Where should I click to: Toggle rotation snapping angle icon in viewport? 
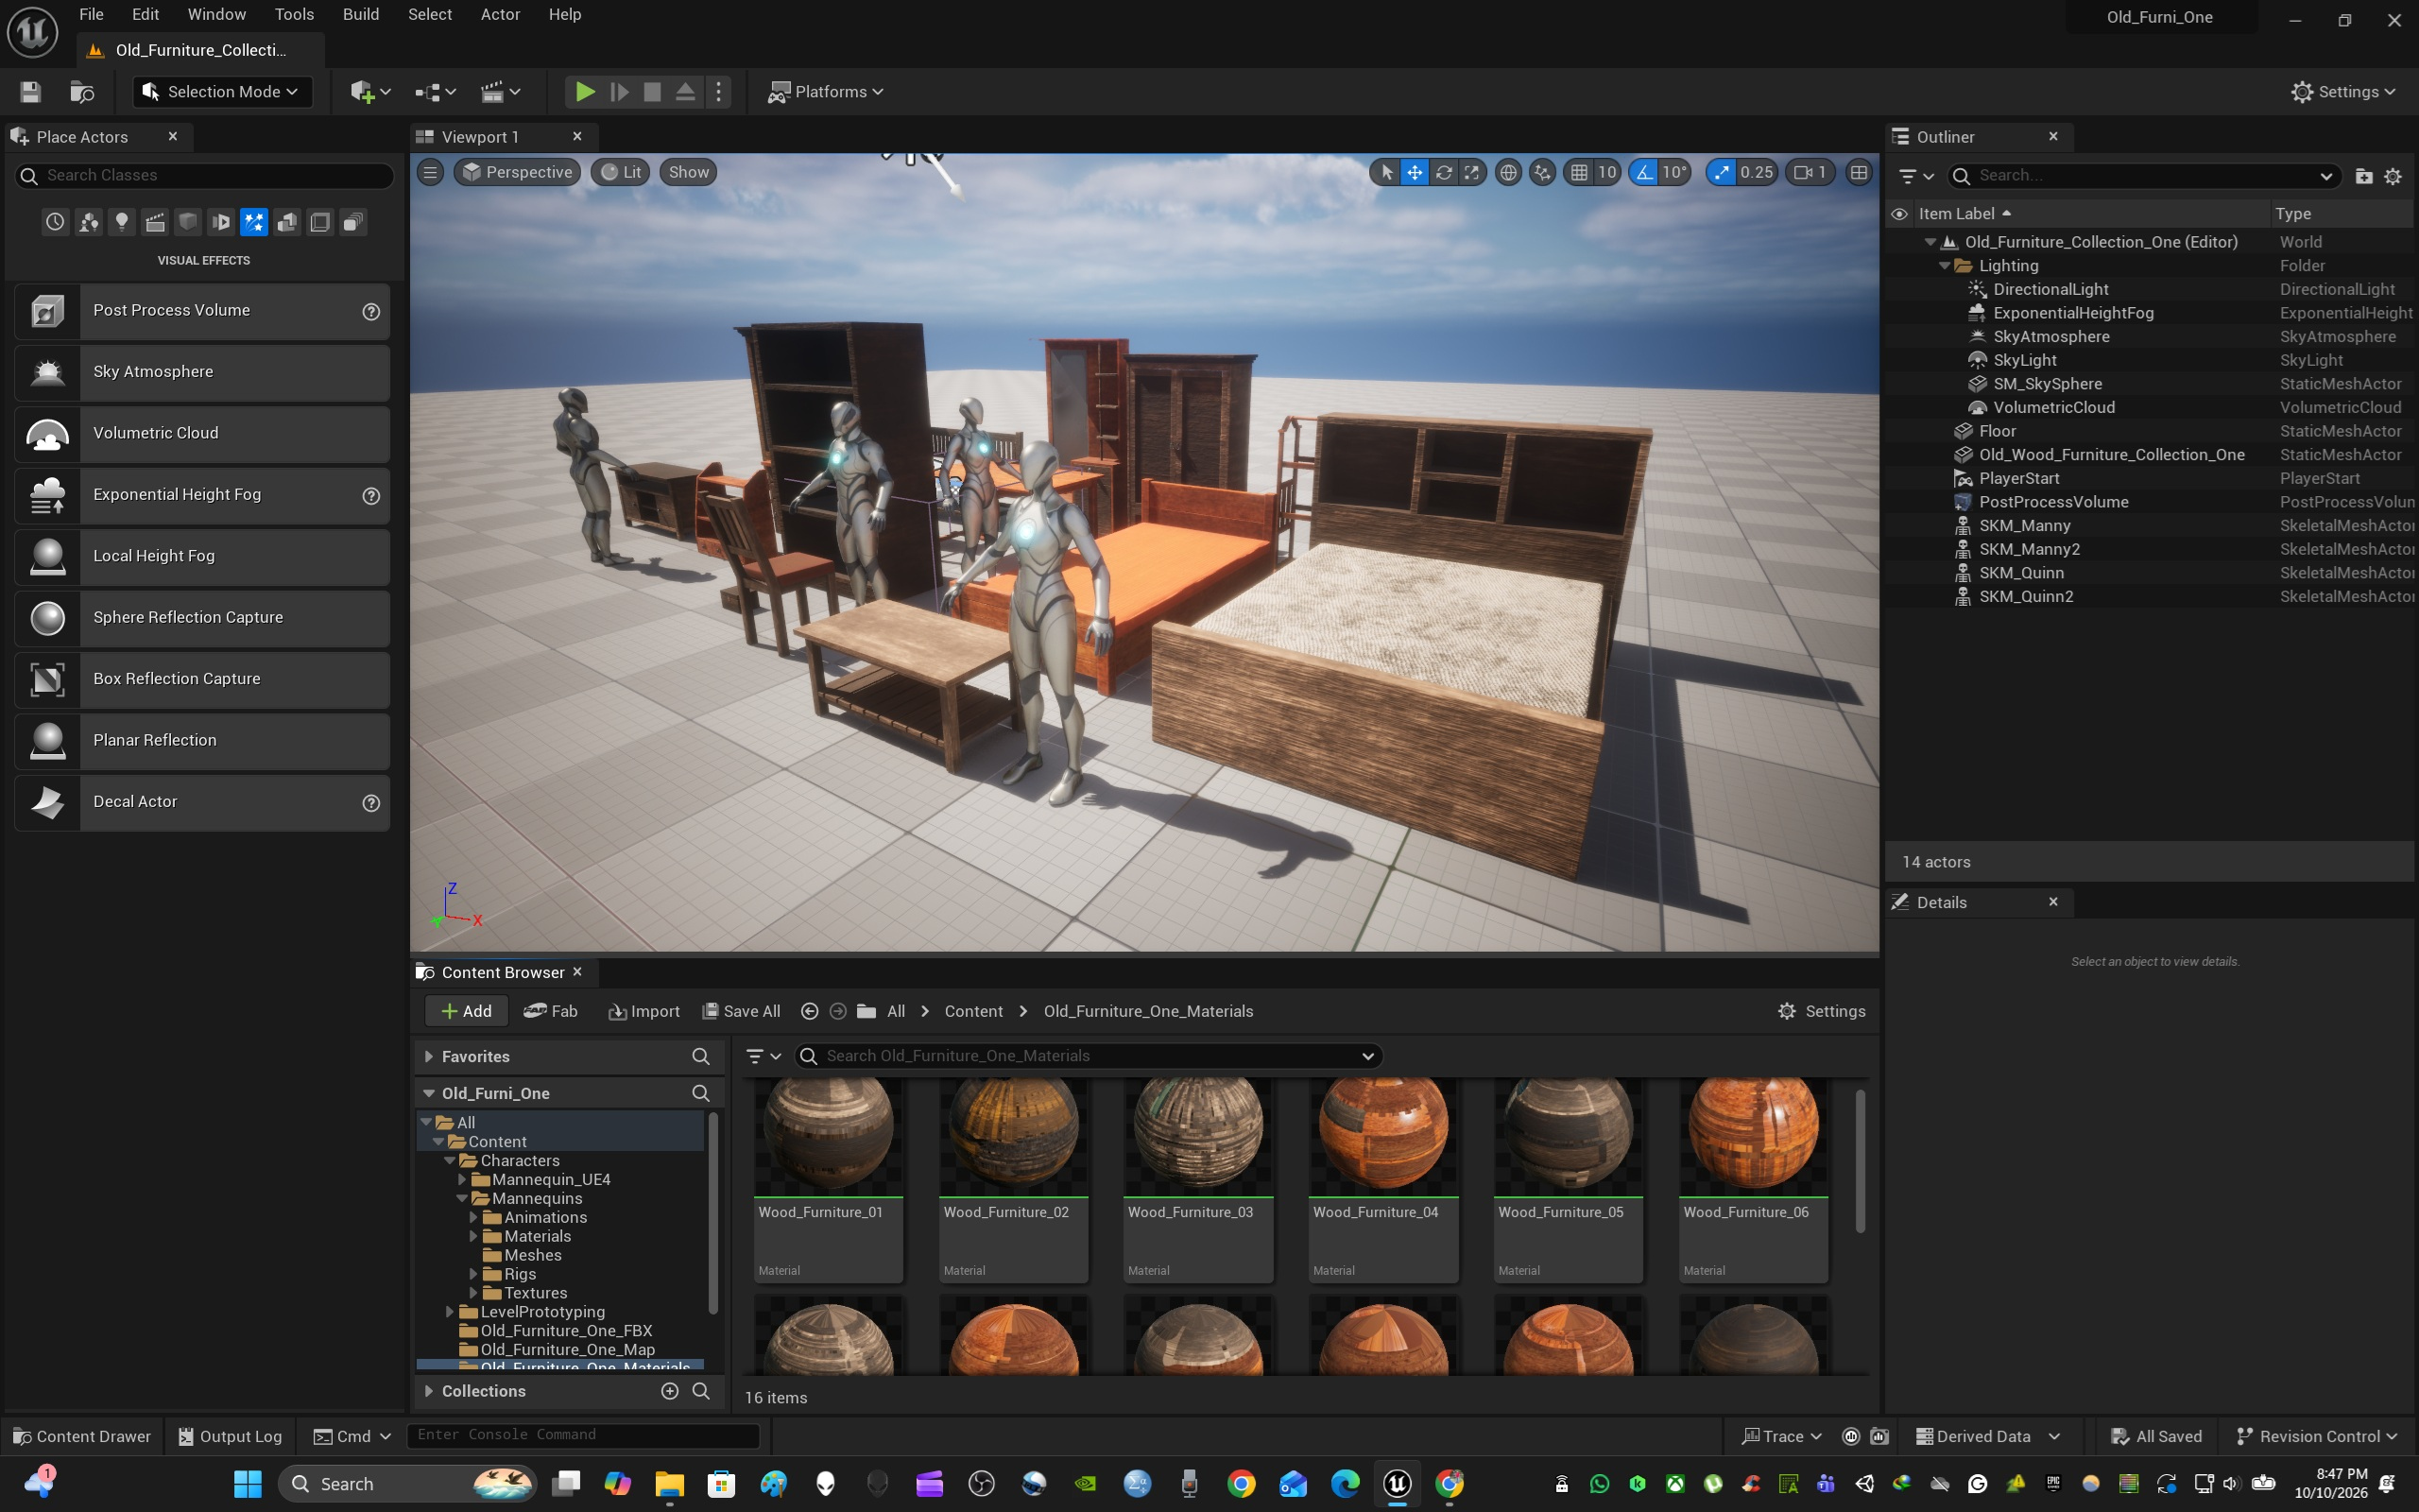1644,172
